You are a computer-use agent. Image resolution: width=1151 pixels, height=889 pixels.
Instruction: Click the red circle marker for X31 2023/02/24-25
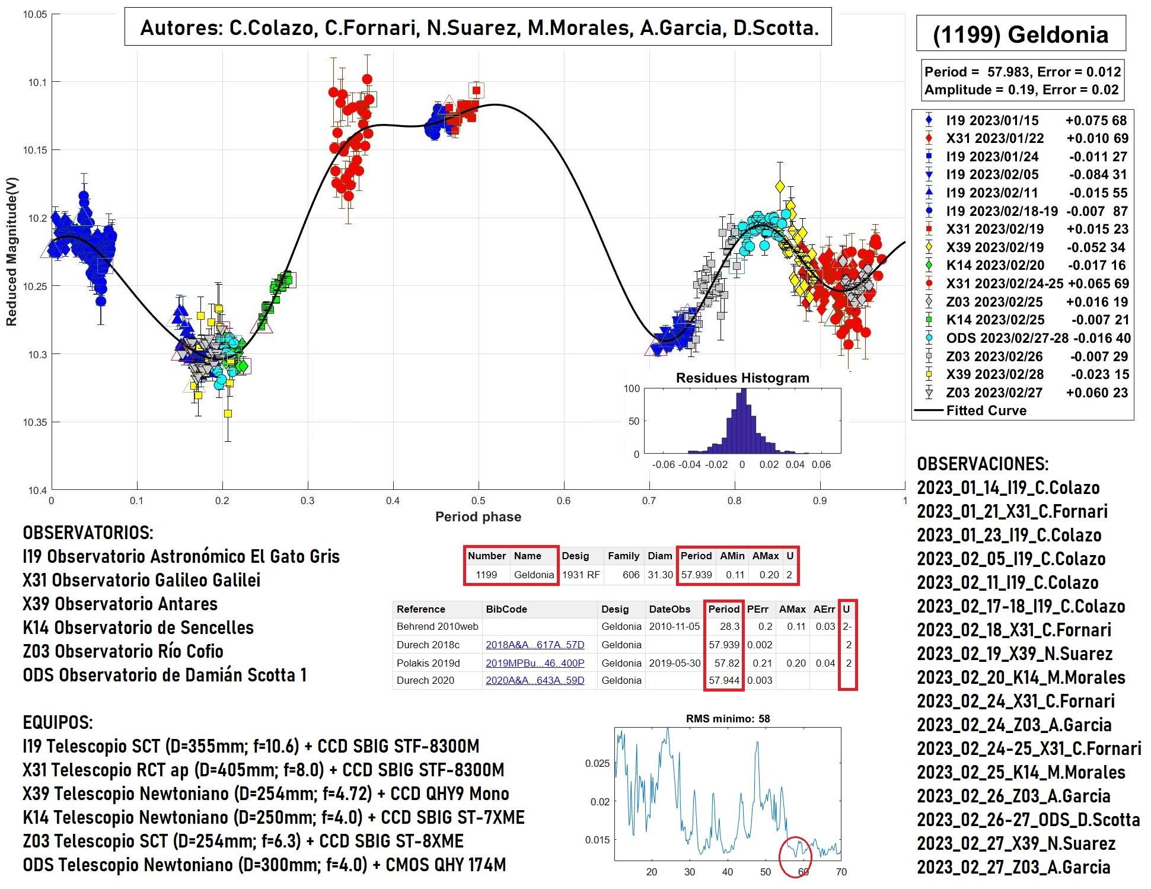tap(929, 283)
